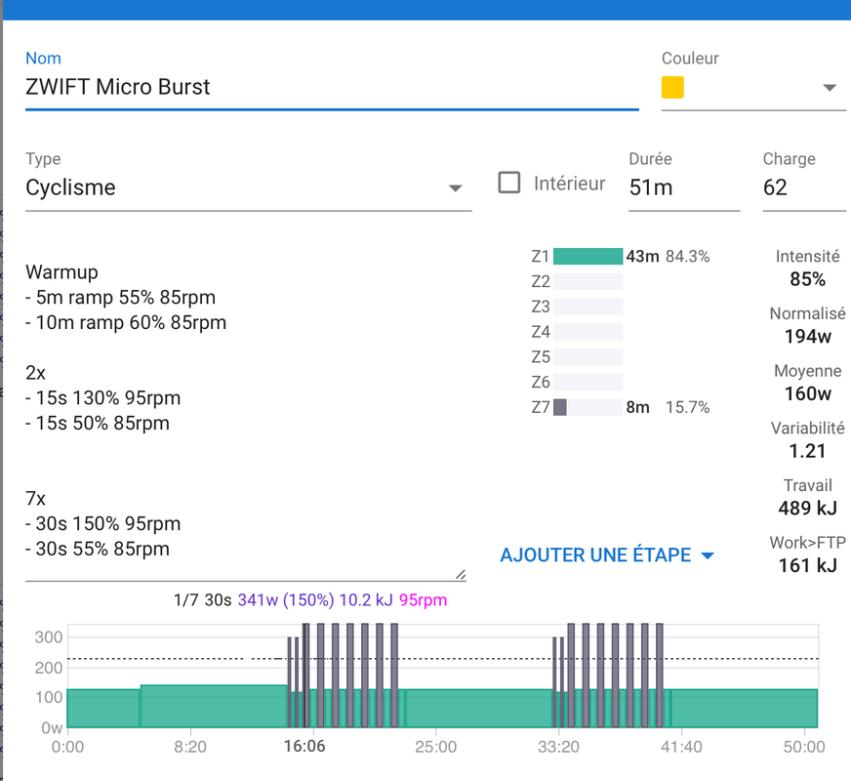Viewport: 851px width, 781px height.
Task: Open the Type dropdown showing Cyclisme
Action: (x=249, y=187)
